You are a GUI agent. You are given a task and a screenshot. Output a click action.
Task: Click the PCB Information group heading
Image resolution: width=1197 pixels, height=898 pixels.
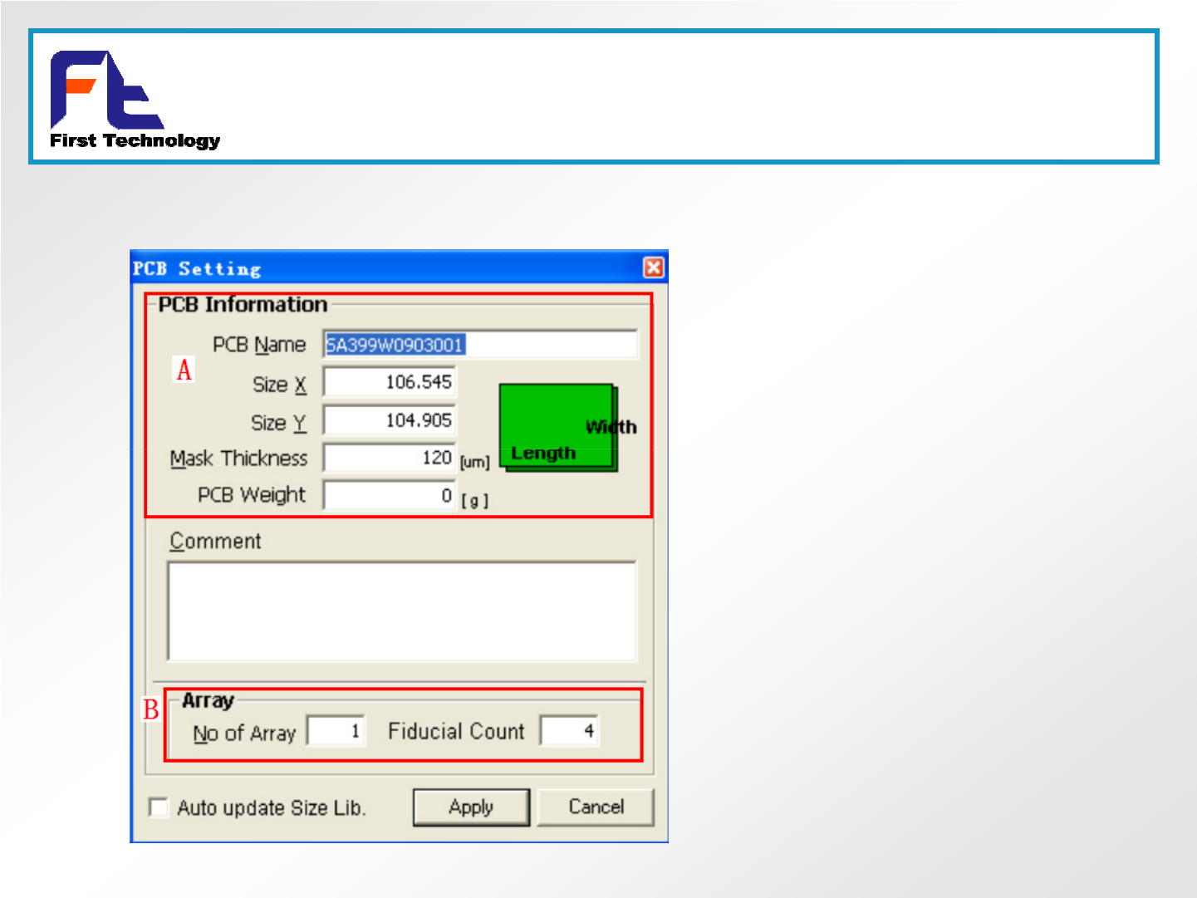coord(243,305)
